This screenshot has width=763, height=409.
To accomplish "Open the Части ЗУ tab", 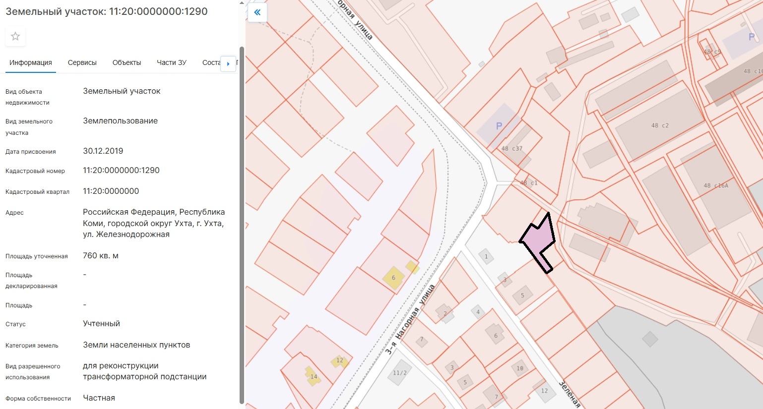I will 172,62.
